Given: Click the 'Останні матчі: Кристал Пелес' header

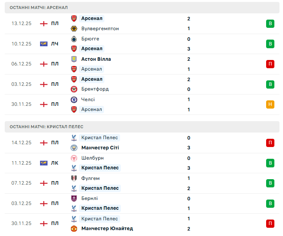Looking at the screenshot, I should [46, 127].
